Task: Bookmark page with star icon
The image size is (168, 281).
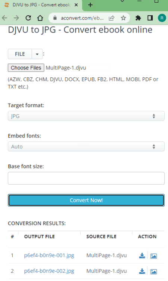Action: 123,18
